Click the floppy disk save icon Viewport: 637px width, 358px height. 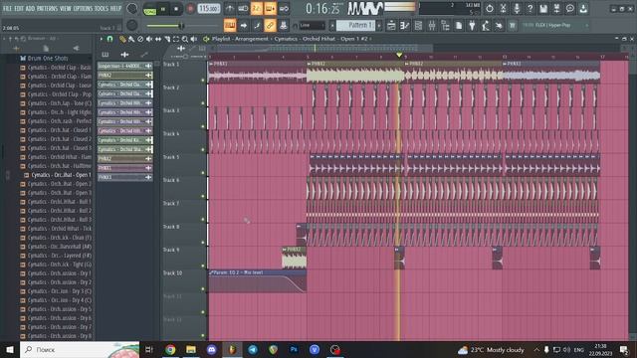pyautogui.click(x=543, y=8)
